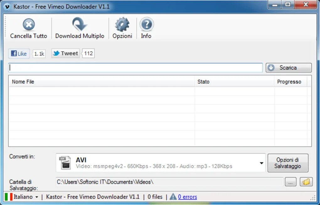Click the 0 files status text
This screenshot has height=205, width=320.
(x=155, y=197)
